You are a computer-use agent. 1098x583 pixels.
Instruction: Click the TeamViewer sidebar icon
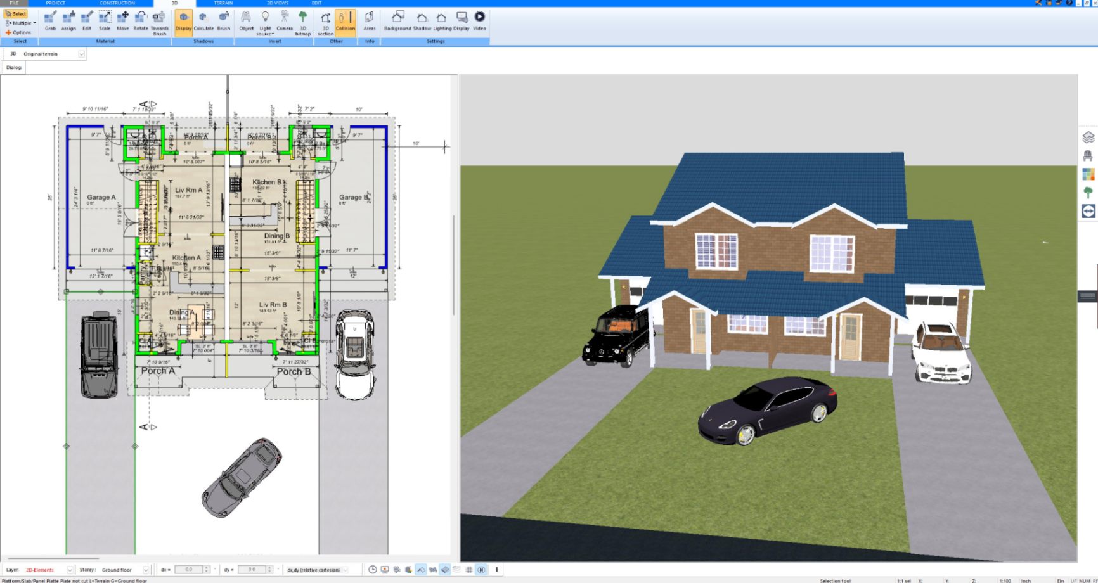pyautogui.click(x=1088, y=211)
